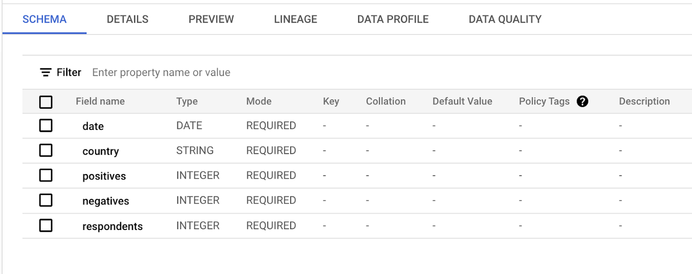This screenshot has width=692, height=274.
Task: Toggle the select-all fields checkbox
Action: [x=46, y=102]
